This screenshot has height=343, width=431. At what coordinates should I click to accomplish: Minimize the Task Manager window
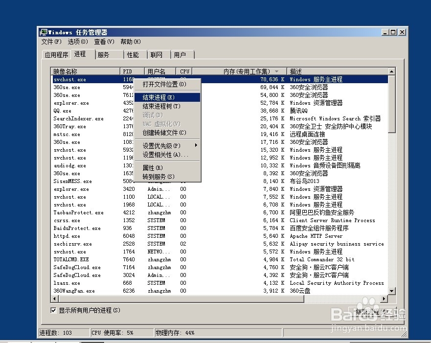click(386, 32)
